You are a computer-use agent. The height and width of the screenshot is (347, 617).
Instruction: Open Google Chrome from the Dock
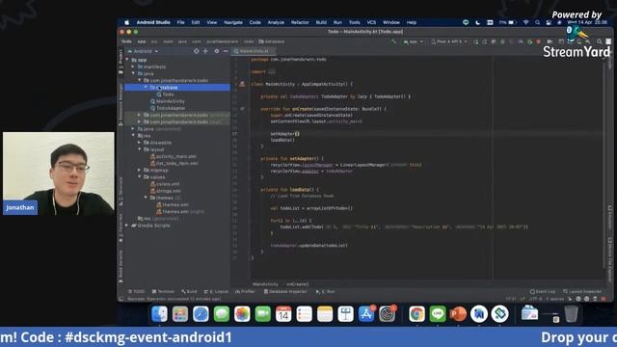(x=416, y=314)
